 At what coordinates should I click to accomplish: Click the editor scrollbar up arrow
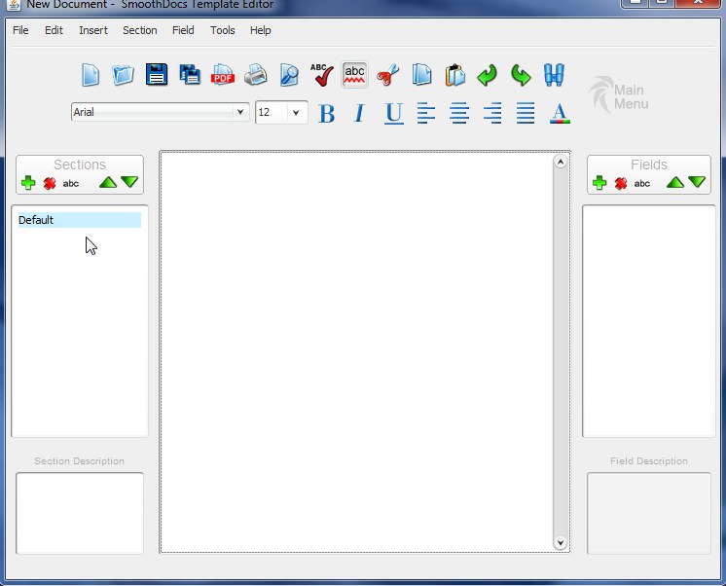(x=561, y=162)
